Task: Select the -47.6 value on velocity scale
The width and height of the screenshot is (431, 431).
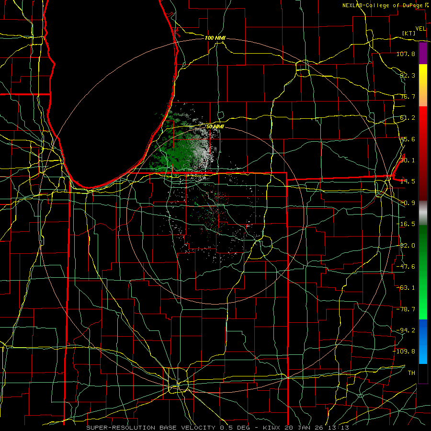Action: point(406,267)
